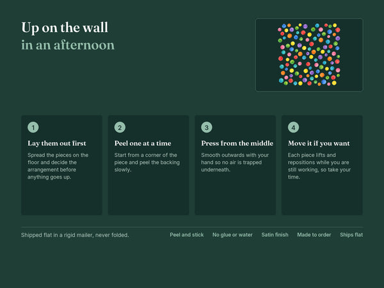384x288 pixels.
Task: Click the step 3 number badge
Action: coord(207,127)
